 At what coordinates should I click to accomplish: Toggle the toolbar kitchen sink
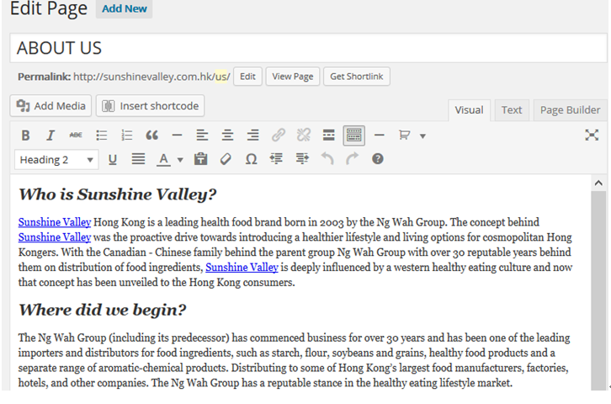(x=353, y=136)
